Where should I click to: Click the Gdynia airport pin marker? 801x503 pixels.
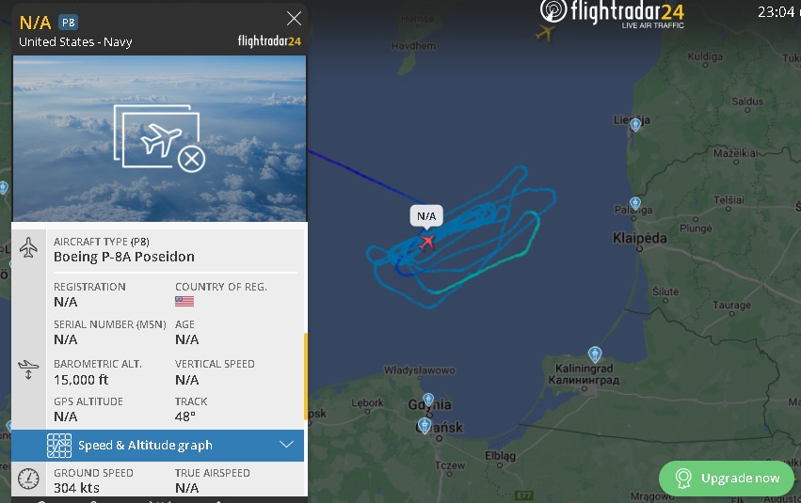pyautogui.click(x=428, y=400)
